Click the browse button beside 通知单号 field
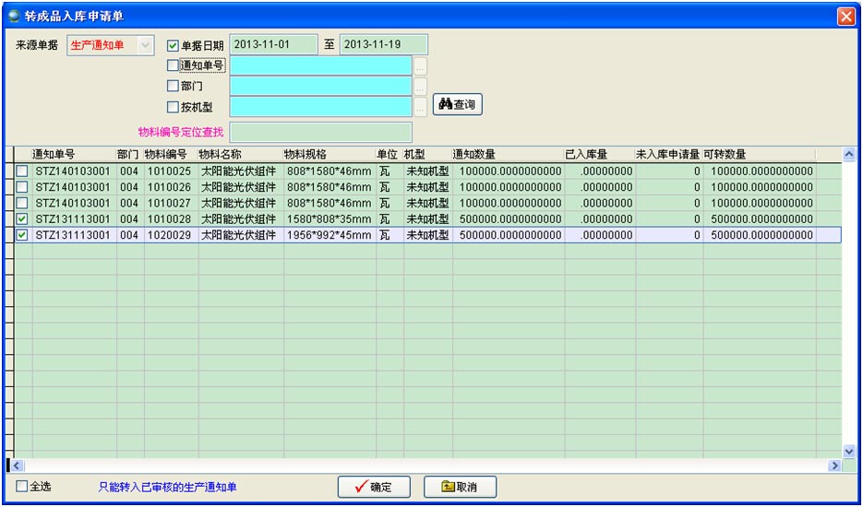The width and height of the screenshot is (863, 507). pyautogui.click(x=421, y=65)
